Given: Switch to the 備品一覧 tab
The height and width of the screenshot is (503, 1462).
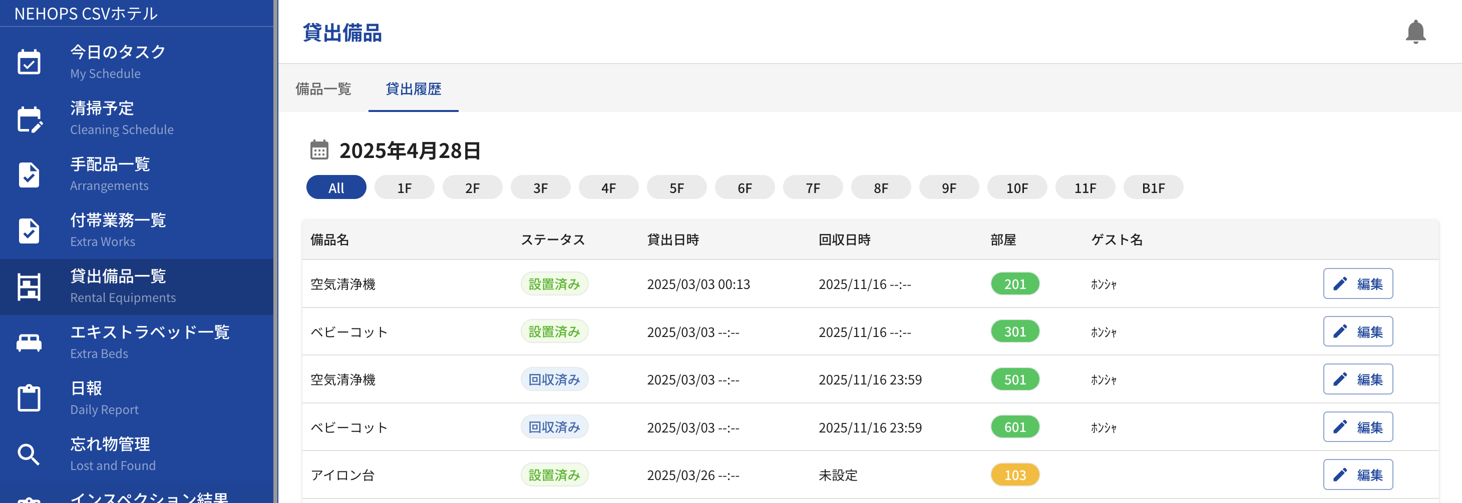Looking at the screenshot, I should pyautogui.click(x=323, y=89).
